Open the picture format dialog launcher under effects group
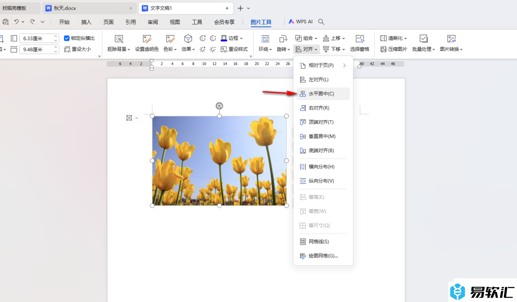Screen dimensions: 517x302 251,56
